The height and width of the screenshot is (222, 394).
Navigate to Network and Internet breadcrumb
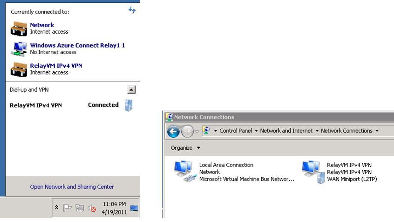click(x=286, y=131)
